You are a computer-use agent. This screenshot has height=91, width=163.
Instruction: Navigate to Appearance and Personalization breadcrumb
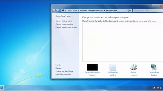(x=91, y=10)
